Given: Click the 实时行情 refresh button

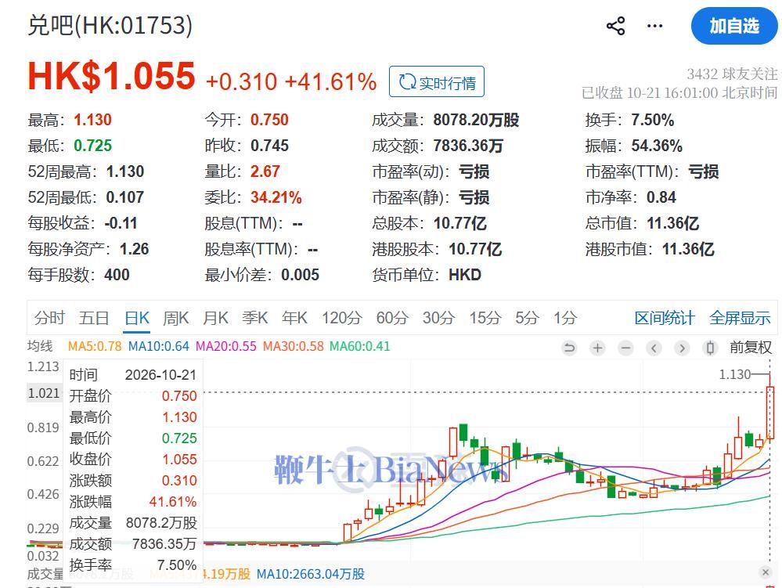Looking at the screenshot, I should [x=436, y=81].
